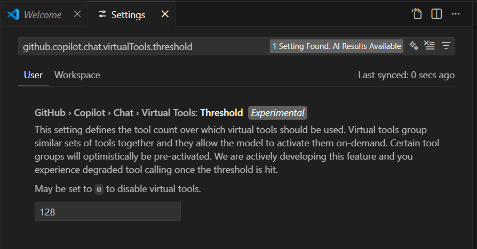477x249 pixels.
Task: Select the Settings editor tab
Action: click(x=128, y=14)
